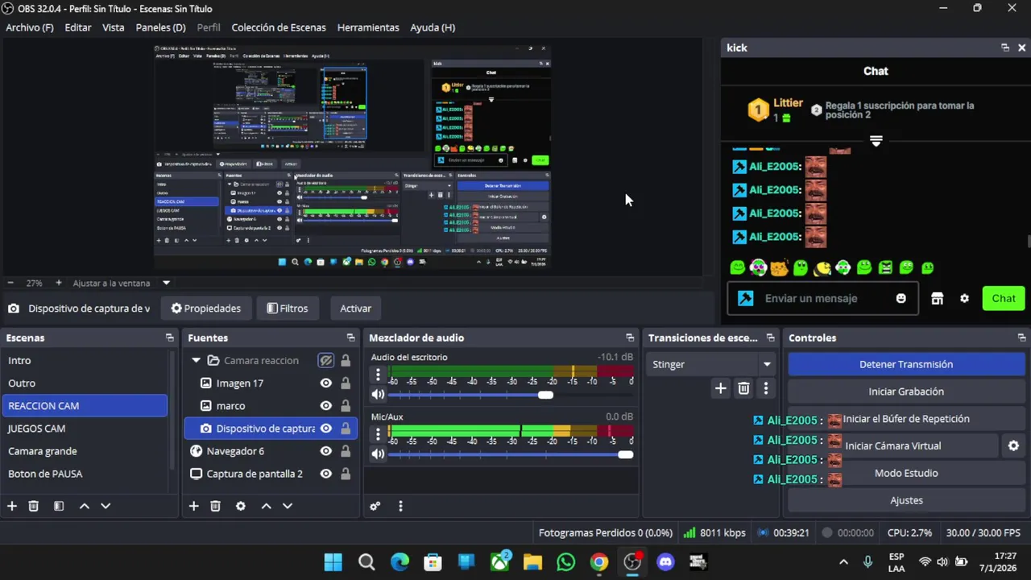Open Propiedades of the selected source

206,309
